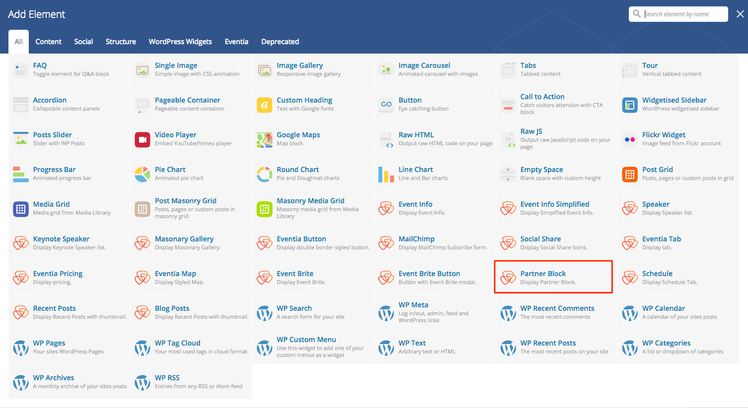Image resolution: width=748 pixels, height=408 pixels.
Task: Open the WordPress Widgets tab
Action: 180,42
